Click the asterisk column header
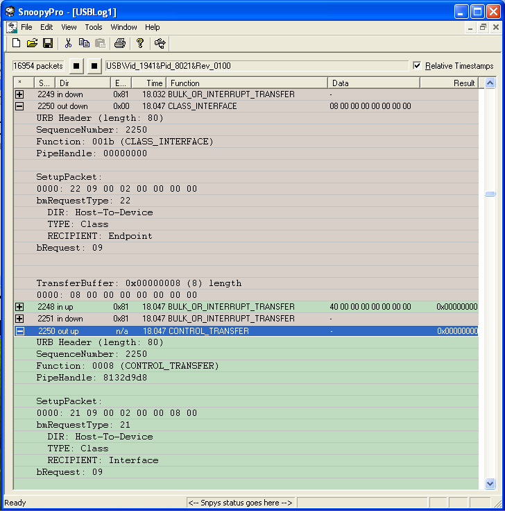 pyautogui.click(x=24, y=83)
